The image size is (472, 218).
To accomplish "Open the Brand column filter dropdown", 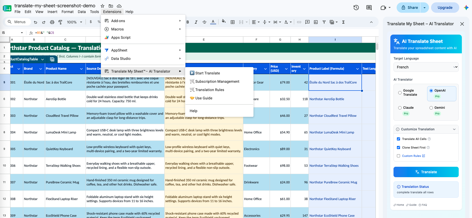I will pyautogui.click(x=40, y=69).
